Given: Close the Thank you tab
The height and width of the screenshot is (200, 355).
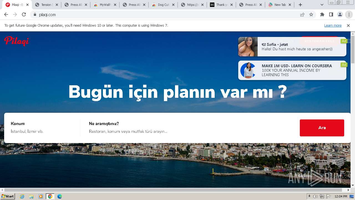Looking at the screenshot, I should (232, 5).
